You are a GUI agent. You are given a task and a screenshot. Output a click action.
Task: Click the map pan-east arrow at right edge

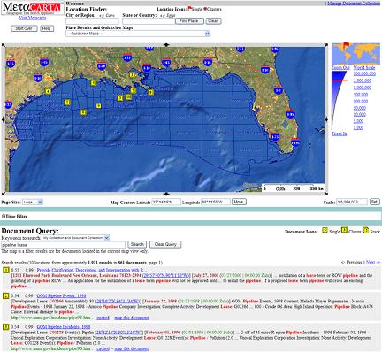[x=326, y=119]
